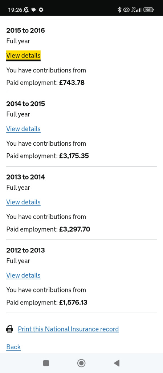Screen dimensions: 163x373
Task: Tap the 5G signal strength bars
Action: point(136,10)
